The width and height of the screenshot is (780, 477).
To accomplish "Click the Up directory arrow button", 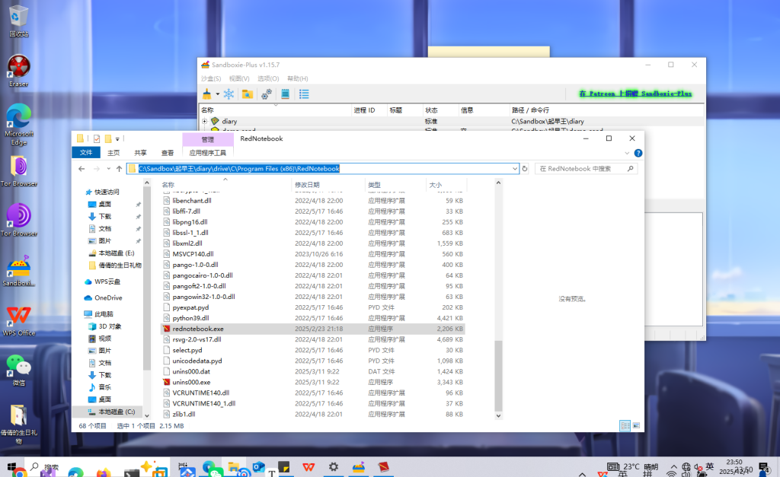I will tap(119, 168).
